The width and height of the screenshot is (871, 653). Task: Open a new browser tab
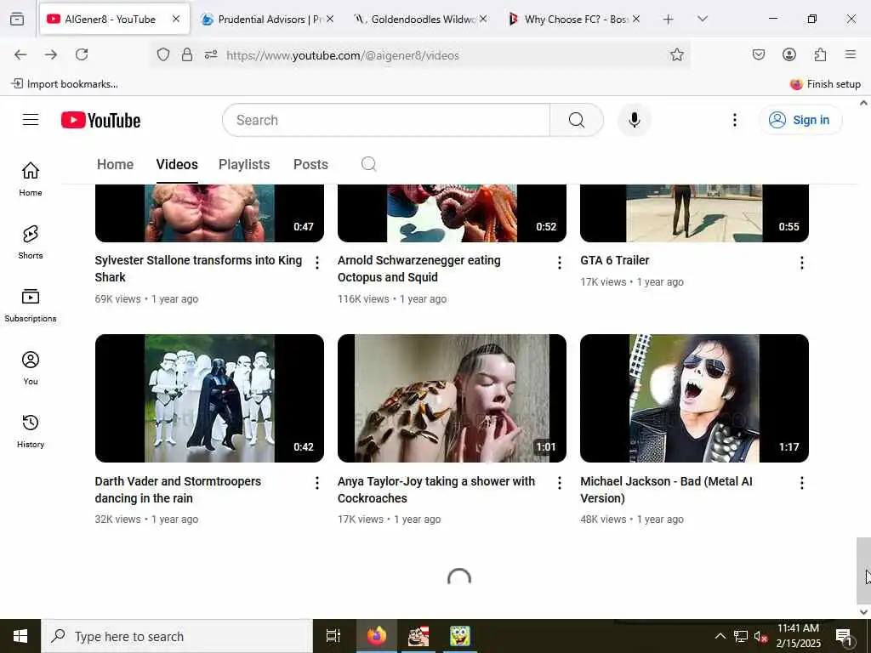[669, 20]
